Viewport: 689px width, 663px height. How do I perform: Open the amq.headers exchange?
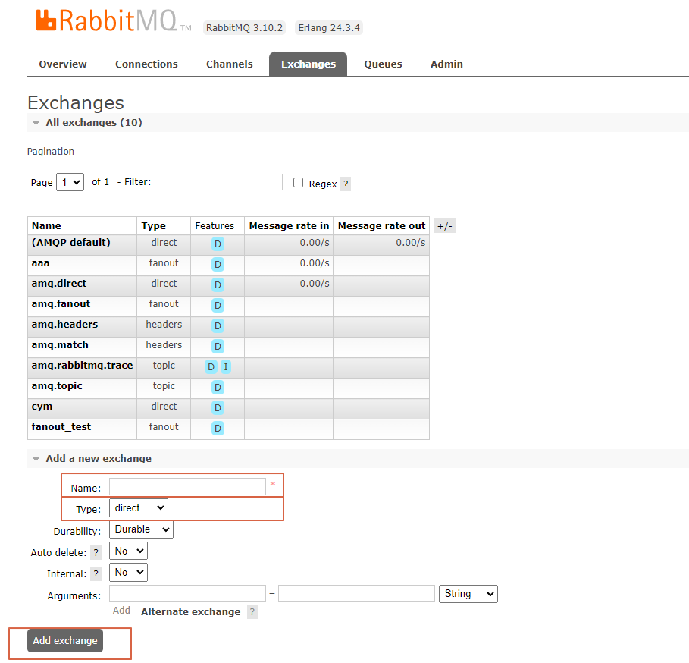tap(64, 325)
